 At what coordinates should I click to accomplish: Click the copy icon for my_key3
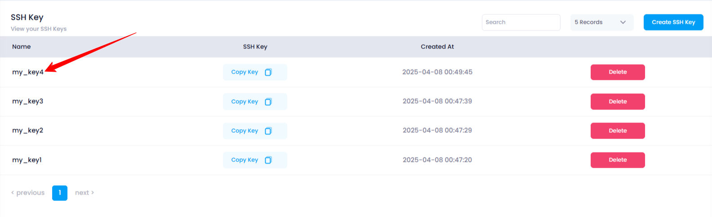coord(268,102)
